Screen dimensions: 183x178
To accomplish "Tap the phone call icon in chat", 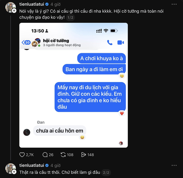I will click(x=110, y=43).
